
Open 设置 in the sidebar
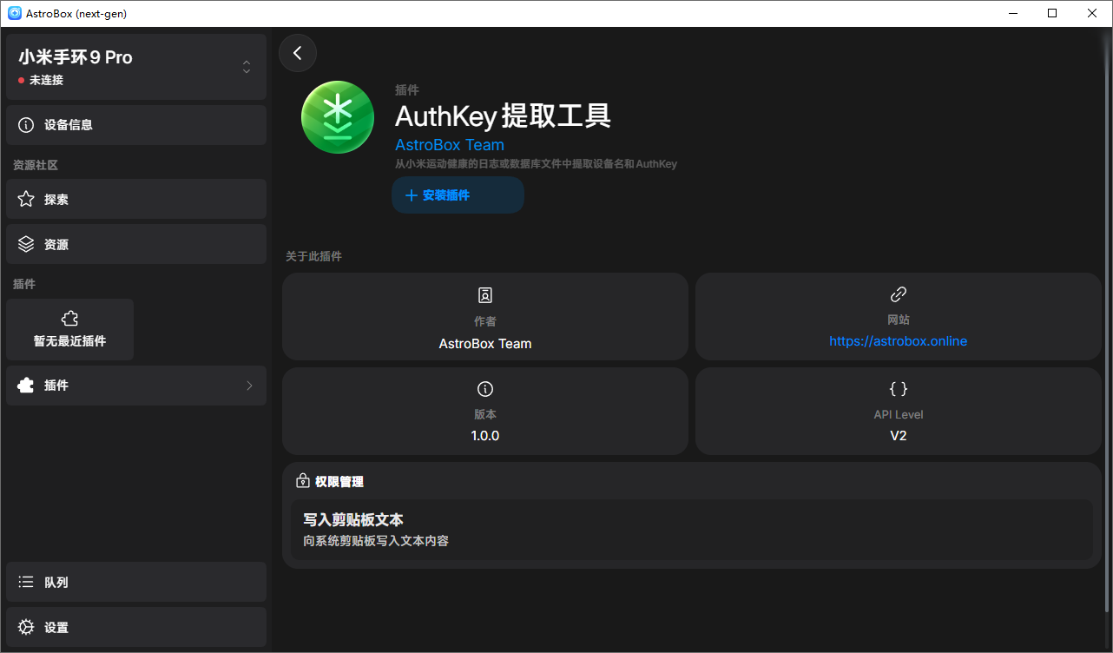(x=136, y=627)
